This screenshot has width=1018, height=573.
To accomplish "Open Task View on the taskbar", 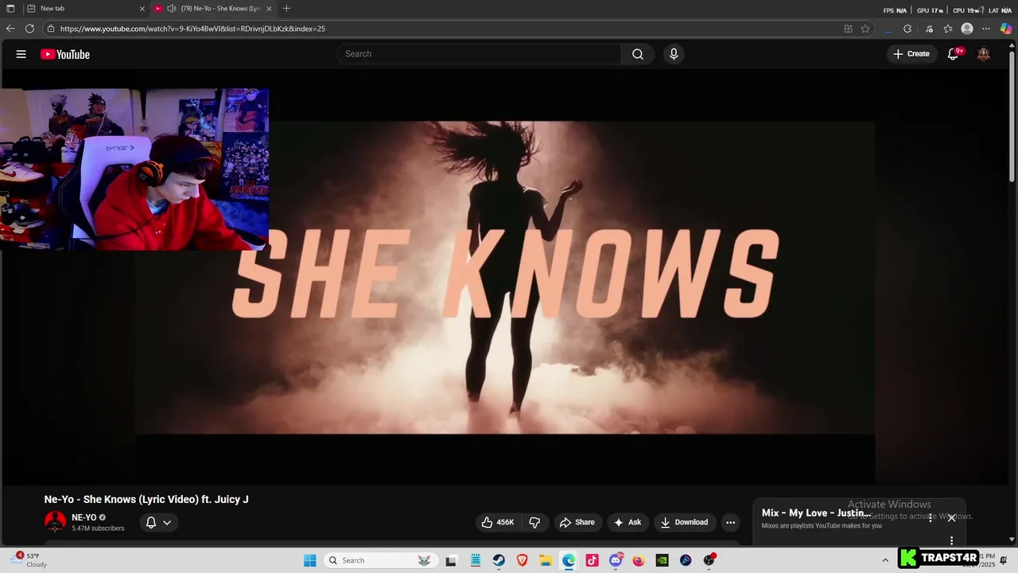I will tap(451, 560).
